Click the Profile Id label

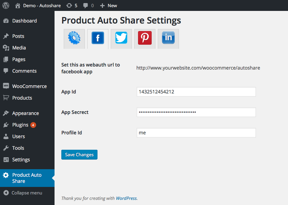[72, 133]
